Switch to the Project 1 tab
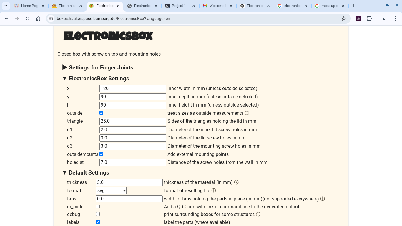This screenshot has width=402, height=226. [180, 6]
